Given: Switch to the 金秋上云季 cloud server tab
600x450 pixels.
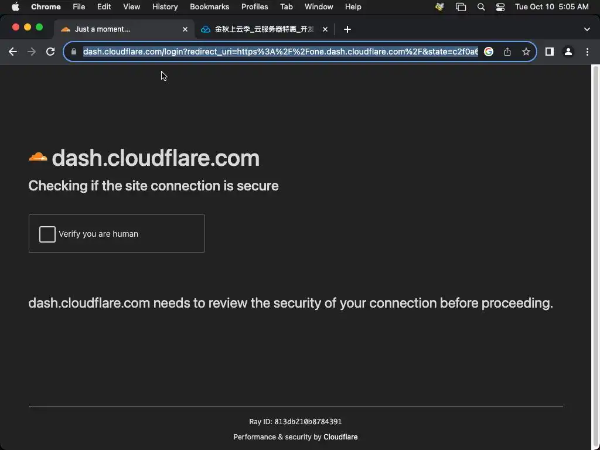Looking at the screenshot, I should pos(264,29).
